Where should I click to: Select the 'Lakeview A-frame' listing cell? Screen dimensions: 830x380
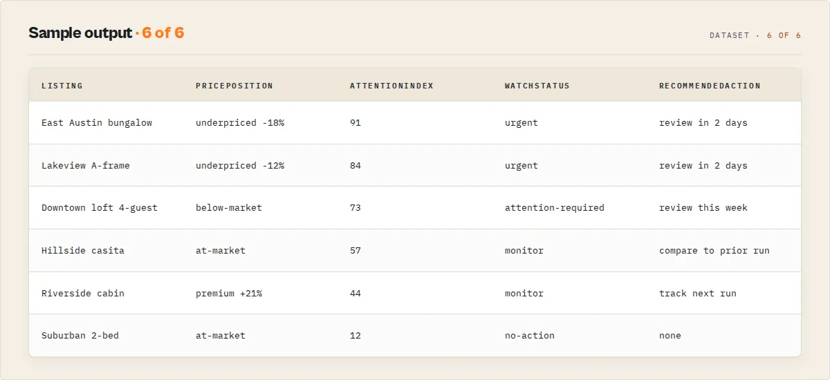pyautogui.click(x=86, y=166)
